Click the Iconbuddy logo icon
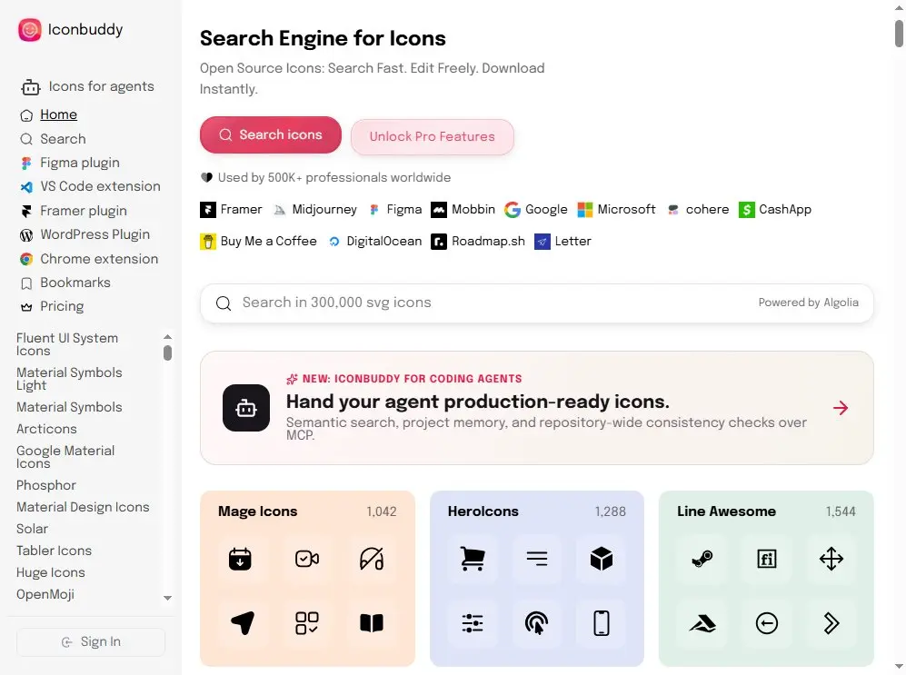The width and height of the screenshot is (906, 675). tap(29, 30)
